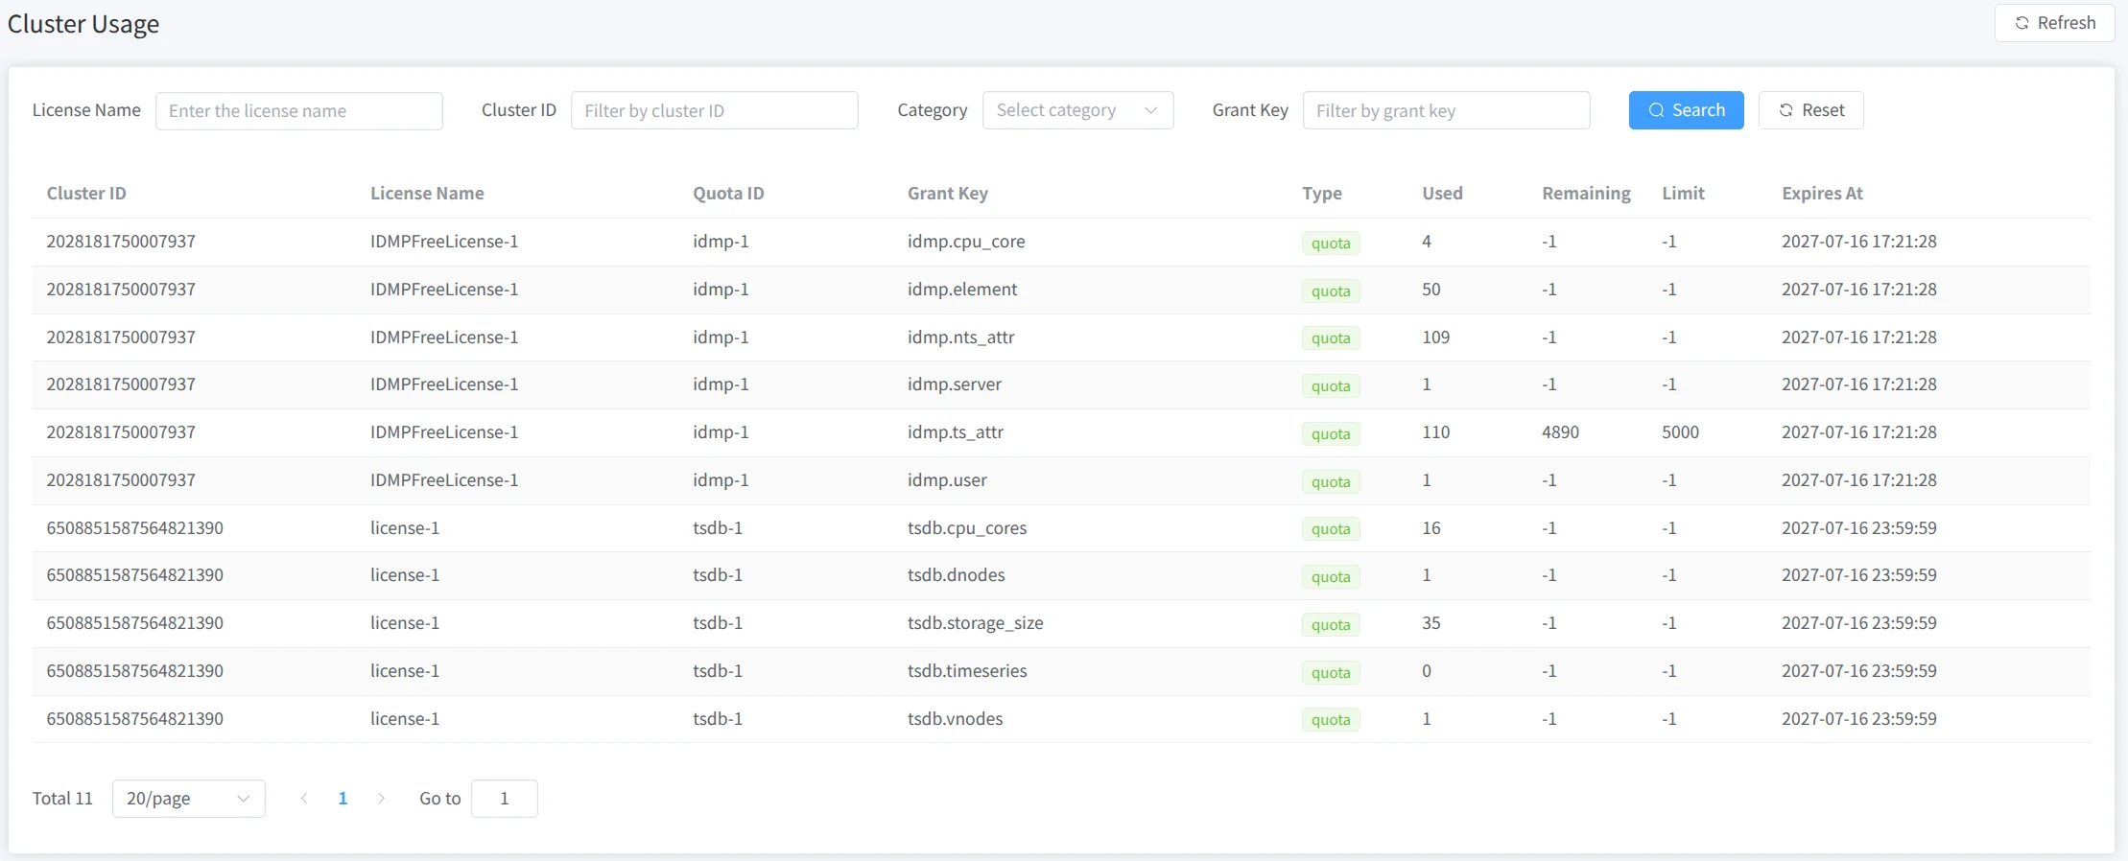This screenshot has height=861, width=2128.
Task: Click the used value 16
Action: click(x=1430, y=528)
